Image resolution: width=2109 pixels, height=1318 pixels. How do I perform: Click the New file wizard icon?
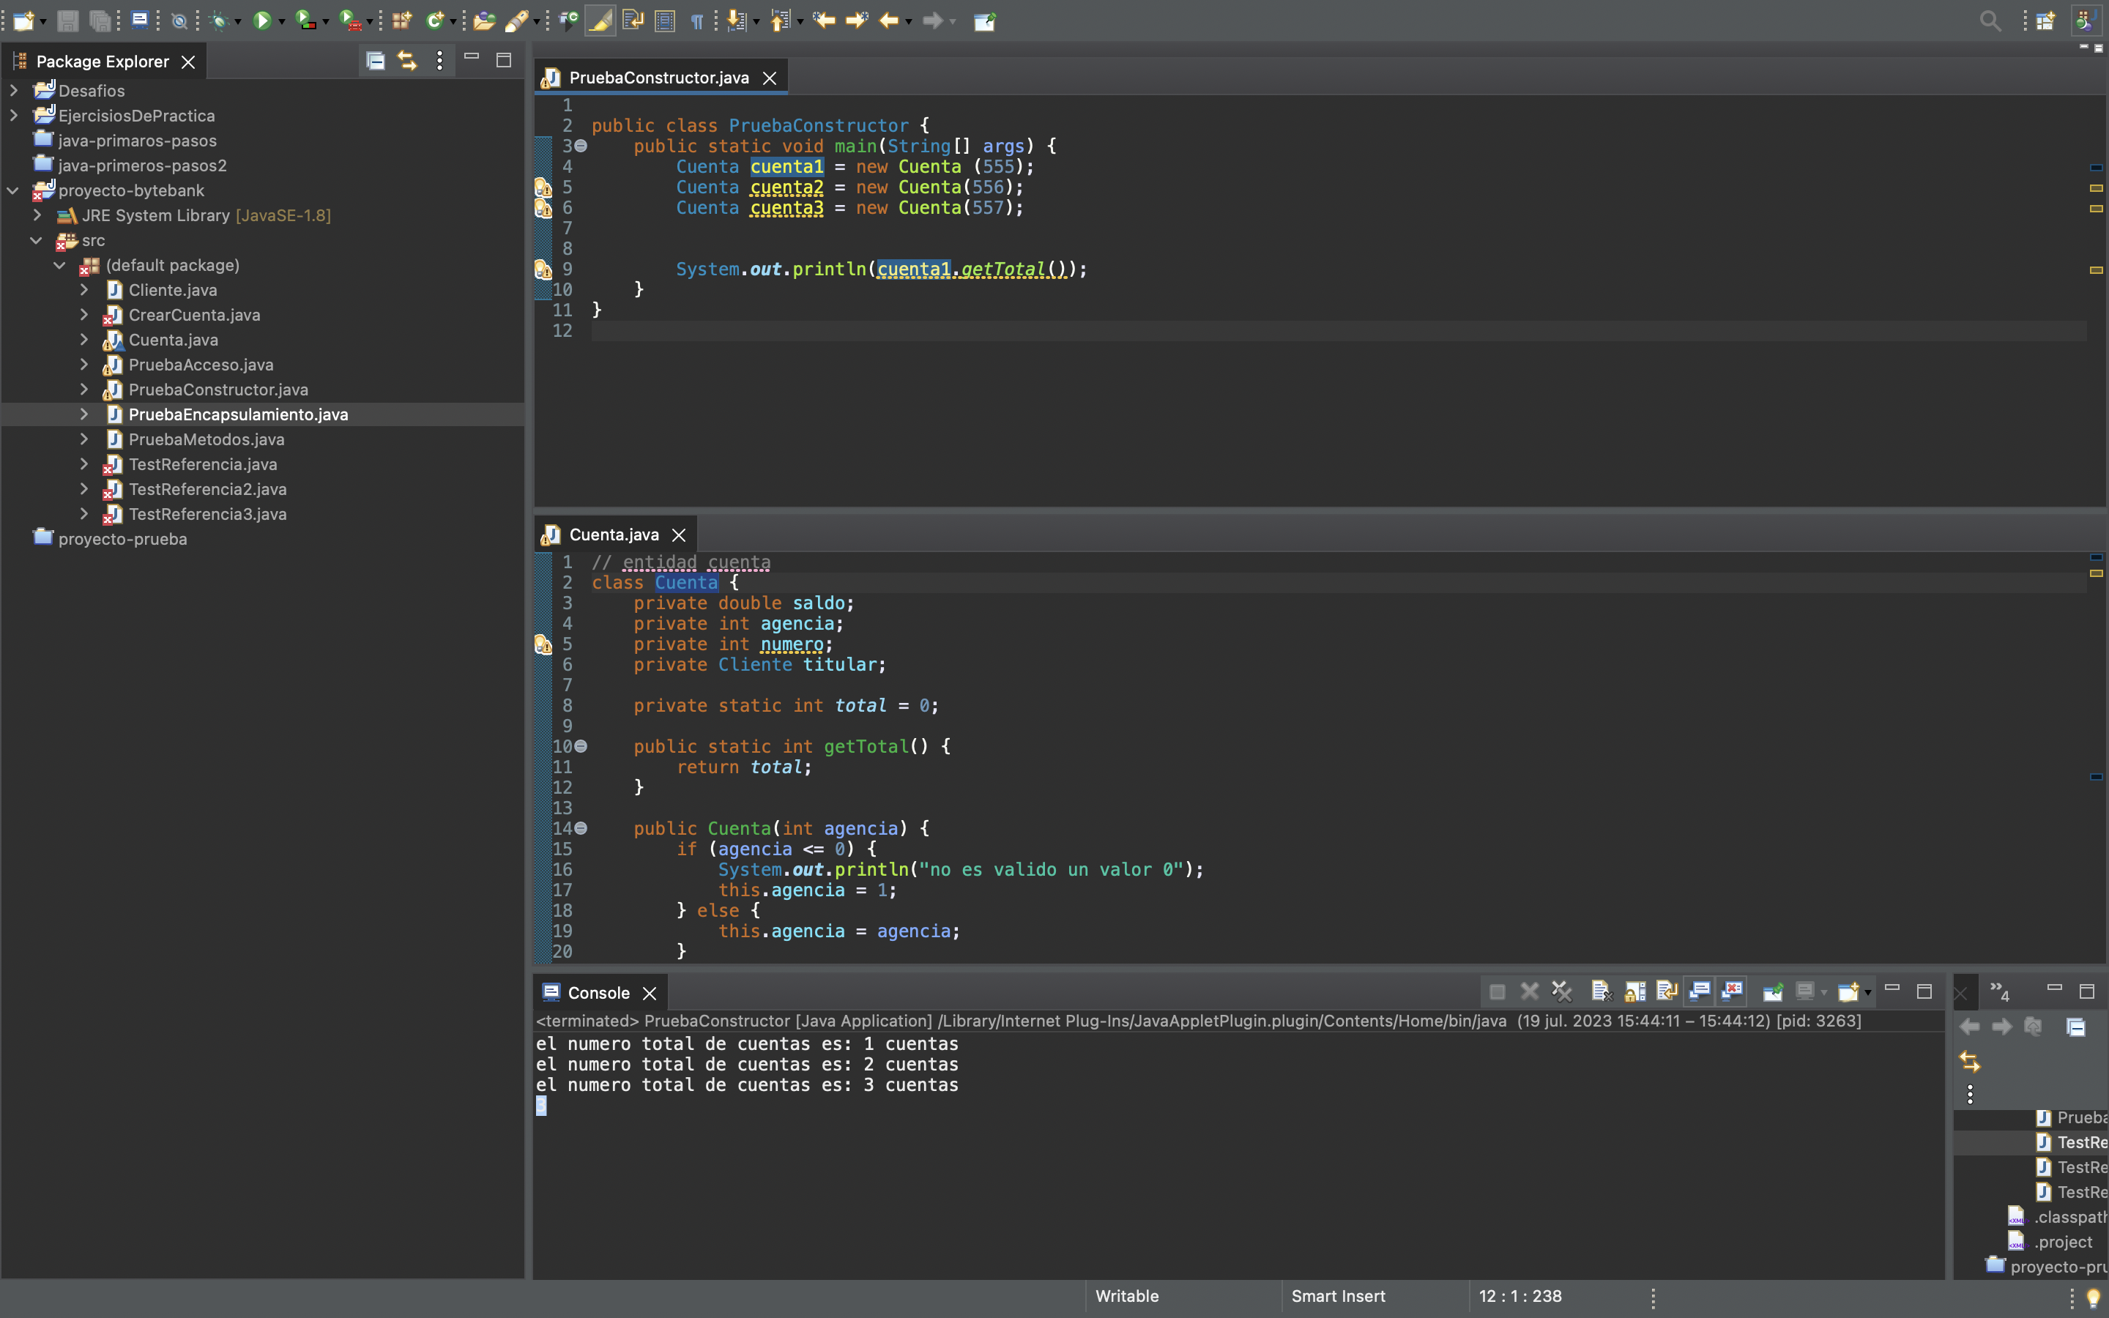pos(23,21)
